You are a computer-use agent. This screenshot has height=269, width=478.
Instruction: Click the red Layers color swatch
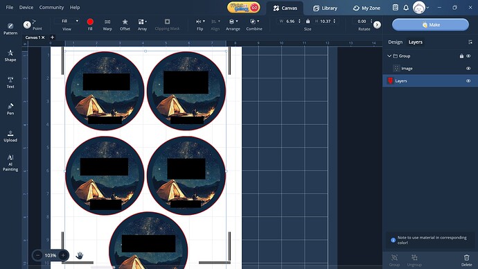390,81
